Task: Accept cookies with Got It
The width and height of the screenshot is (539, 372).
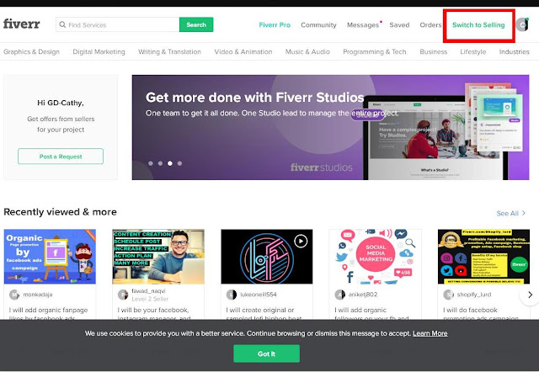Action: click(266, 353)
